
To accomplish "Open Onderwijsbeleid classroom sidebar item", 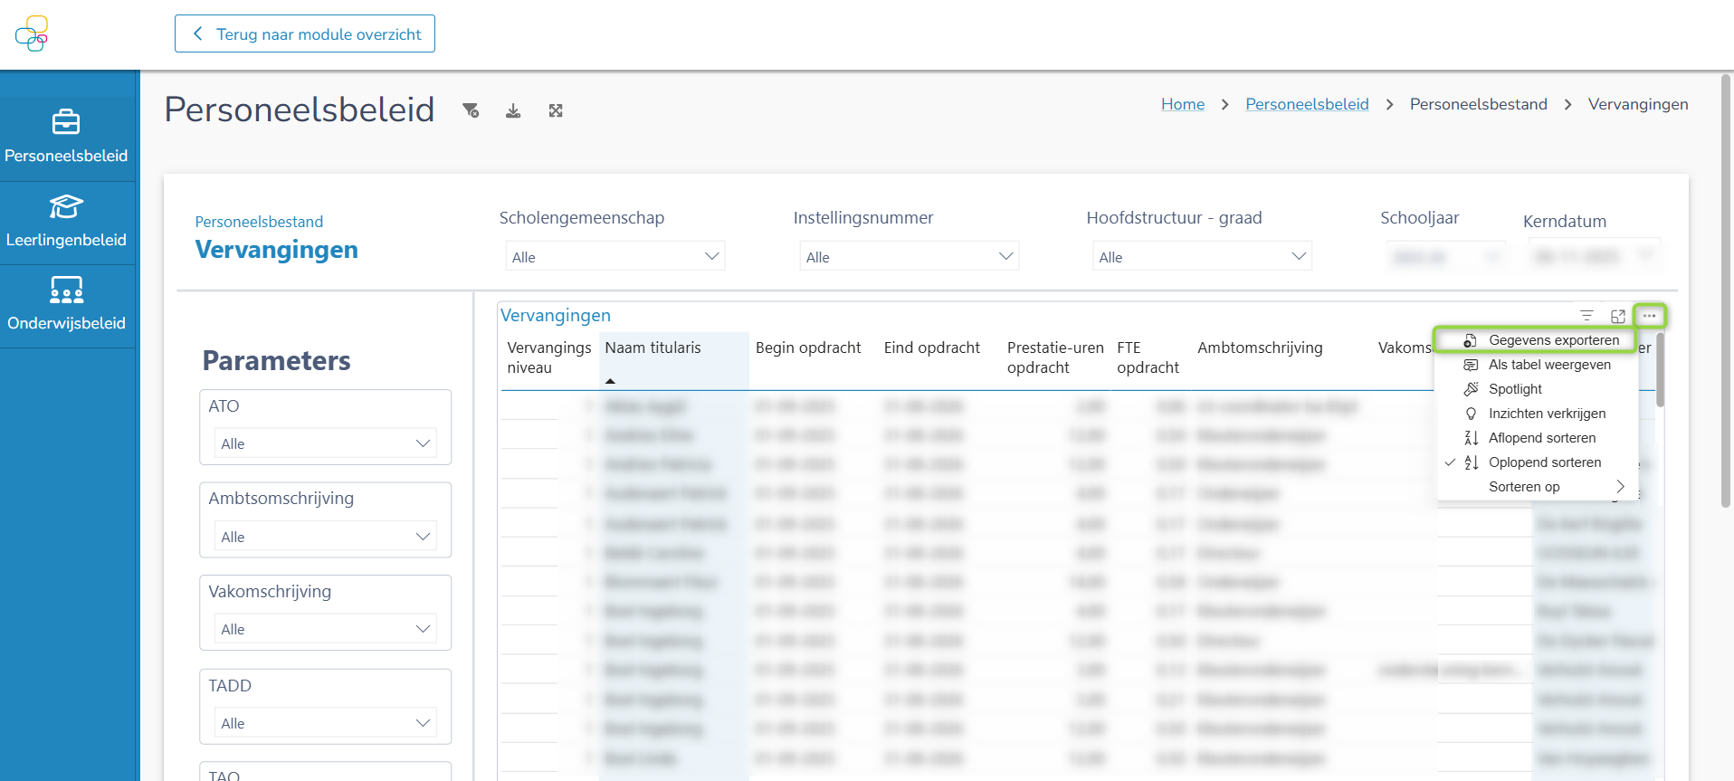I will (x=66, y=305).
